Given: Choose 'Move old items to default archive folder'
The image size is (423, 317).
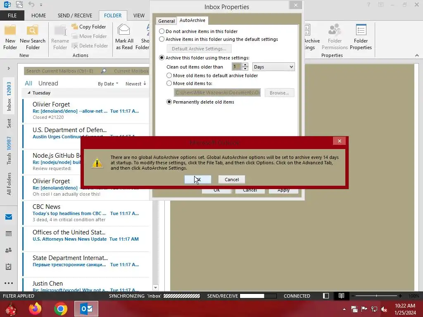Looking at the screenshot, I should pyautogui.click(x=169, y=76).
